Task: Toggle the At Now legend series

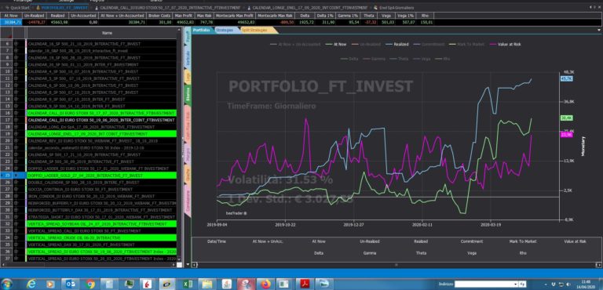Action: click(x=336, y=44)
